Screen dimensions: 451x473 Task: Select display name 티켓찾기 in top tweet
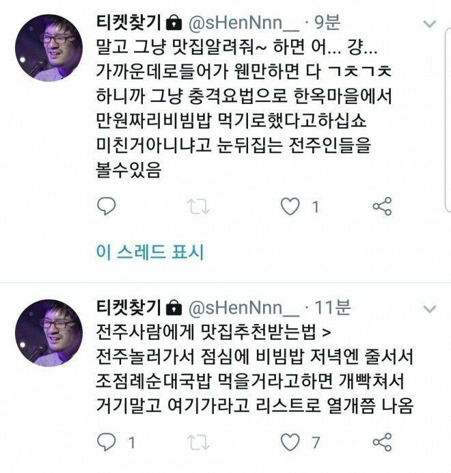[129, 23]
